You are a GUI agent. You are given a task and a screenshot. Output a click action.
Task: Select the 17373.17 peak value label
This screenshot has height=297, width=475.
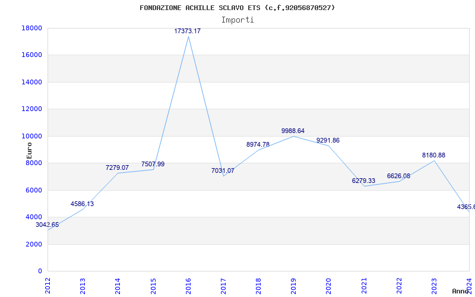(187, 31)
